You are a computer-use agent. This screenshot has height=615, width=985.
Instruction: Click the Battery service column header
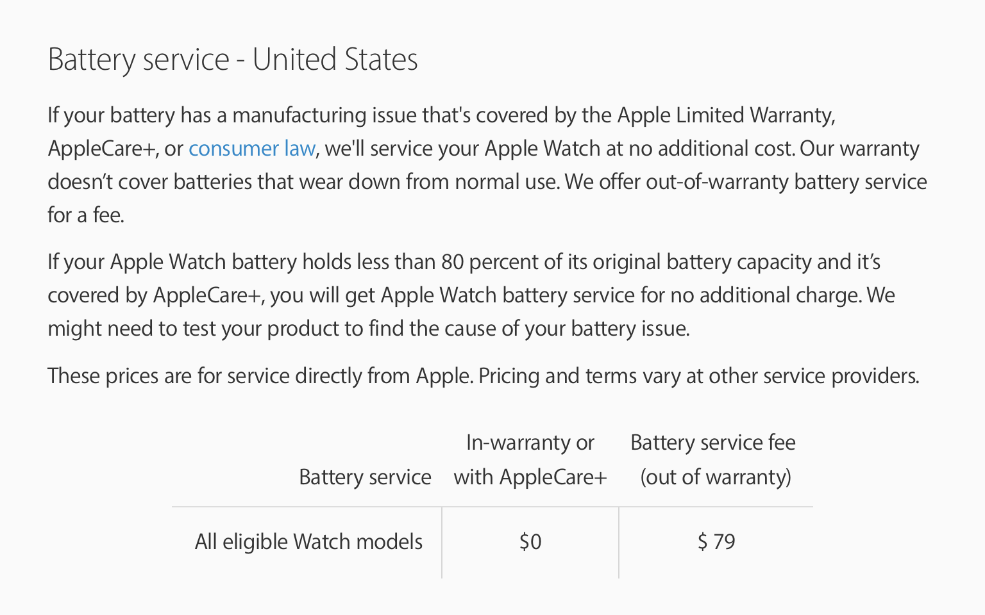point(365,477)
